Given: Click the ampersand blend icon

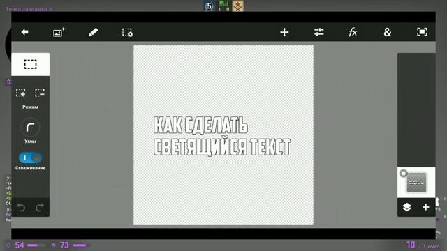Looking at the screenshot, I should click(x=387, y=32).
